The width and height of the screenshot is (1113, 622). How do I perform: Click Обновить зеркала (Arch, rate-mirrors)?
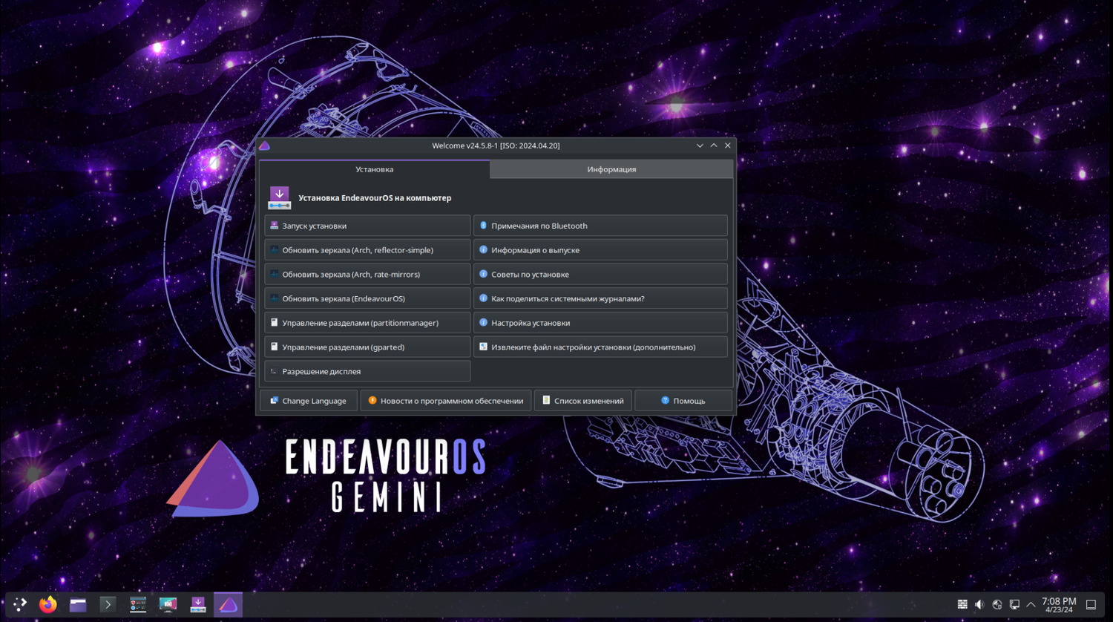click(x=367, y=275)
